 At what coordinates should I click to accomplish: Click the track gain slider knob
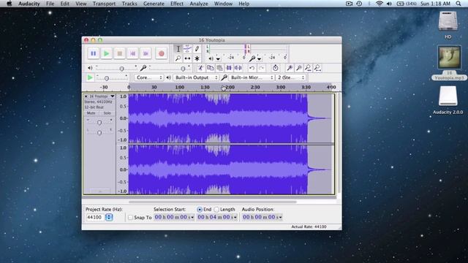[99, 123]
